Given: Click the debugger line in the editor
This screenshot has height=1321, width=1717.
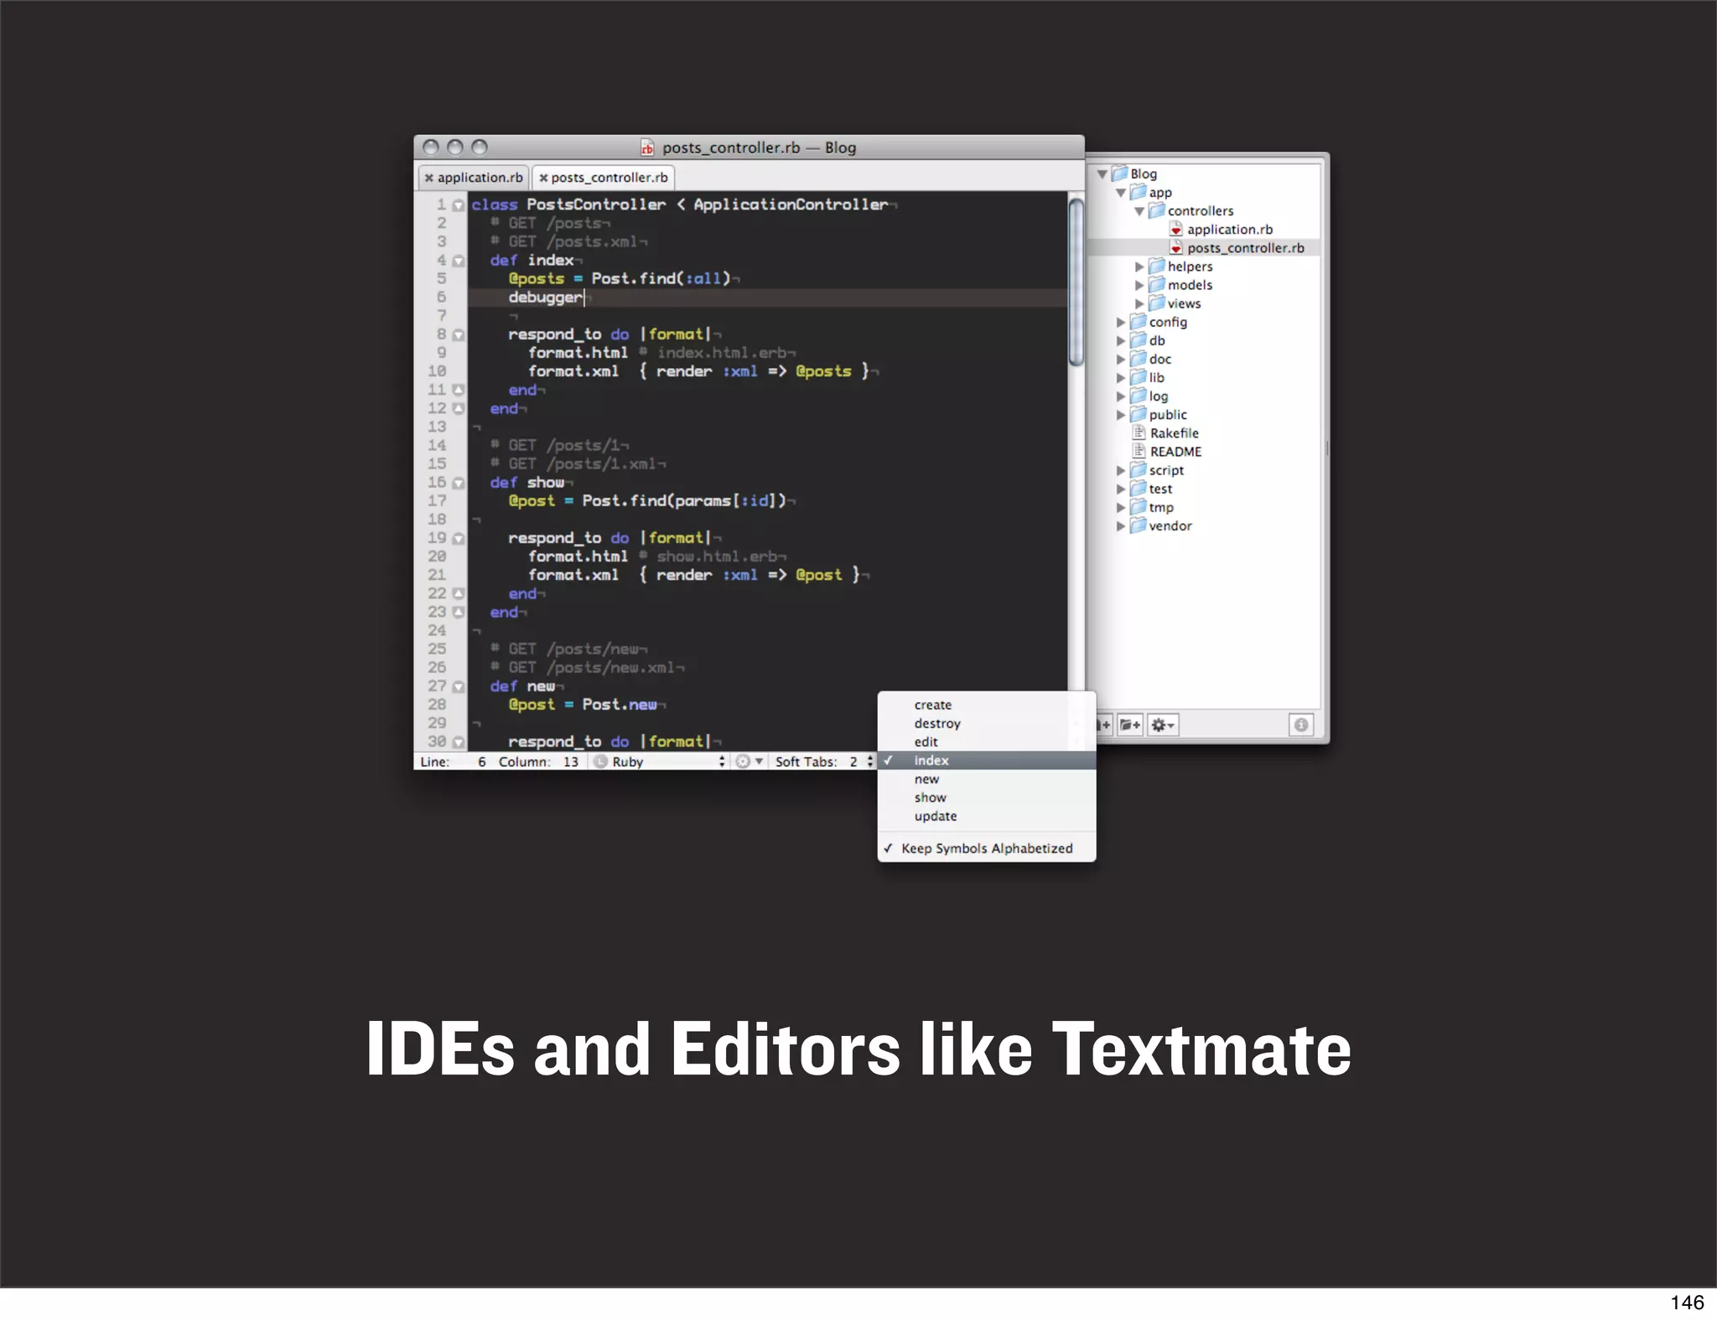Looking at the screenshot, I should (x=767, y=298).
